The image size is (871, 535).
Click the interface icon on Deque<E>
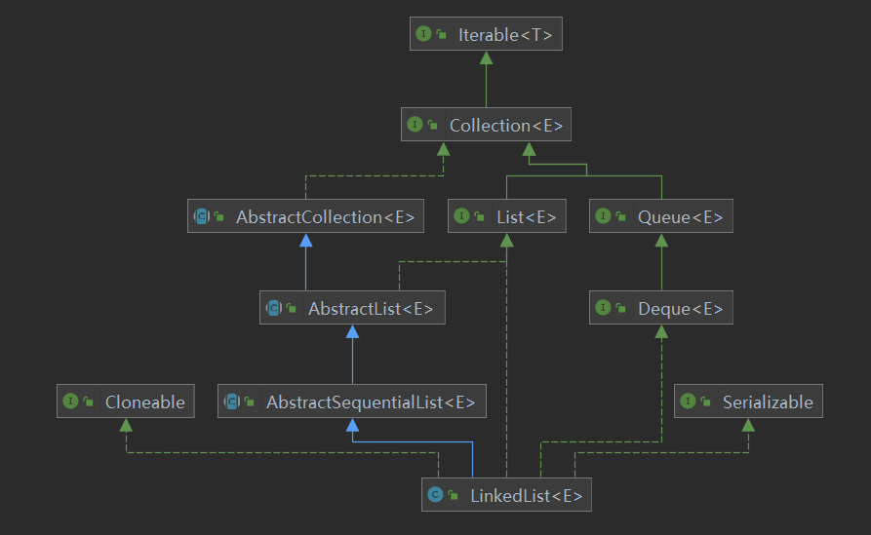(603, 308)
